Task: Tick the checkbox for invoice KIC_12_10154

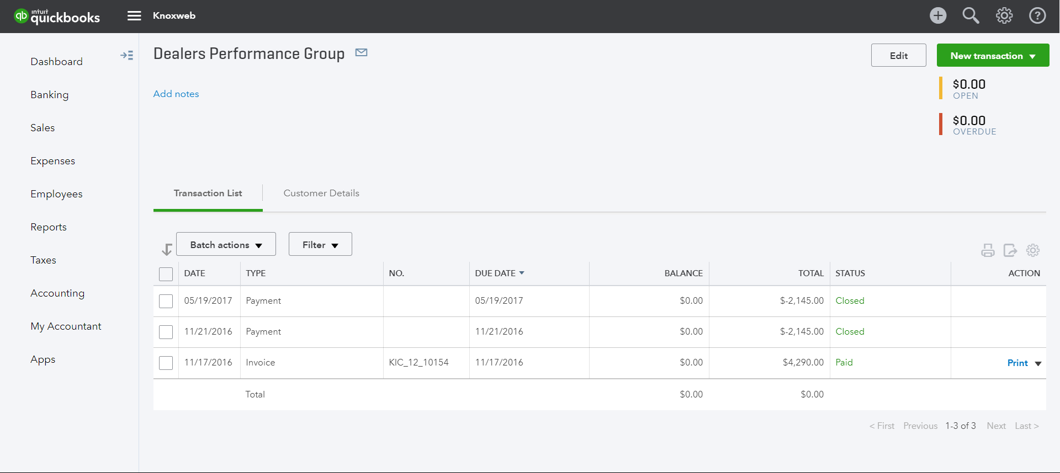Action: pos(166,363)
